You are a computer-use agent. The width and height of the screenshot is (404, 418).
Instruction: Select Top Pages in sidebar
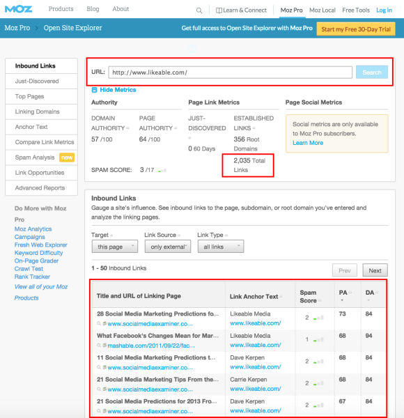pyautogui.click(x=41, y=97)
